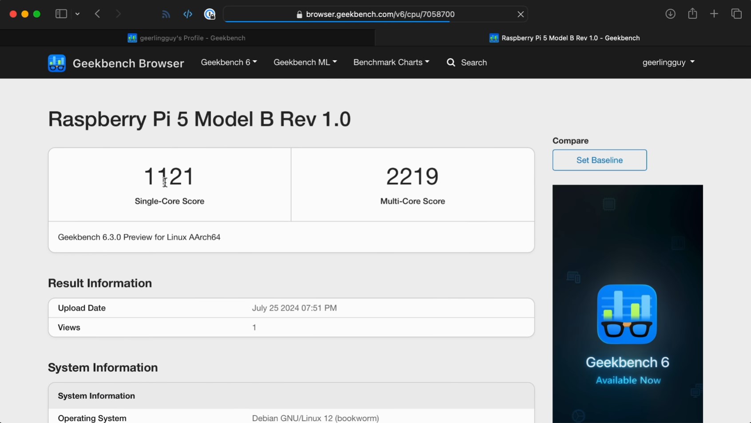Go back with the back arrow

point(98,14)
